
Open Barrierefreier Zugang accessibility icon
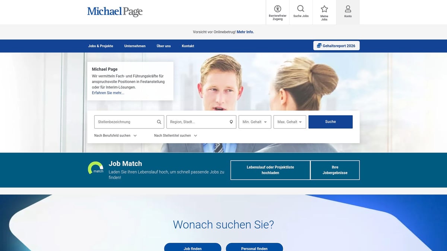278,9
